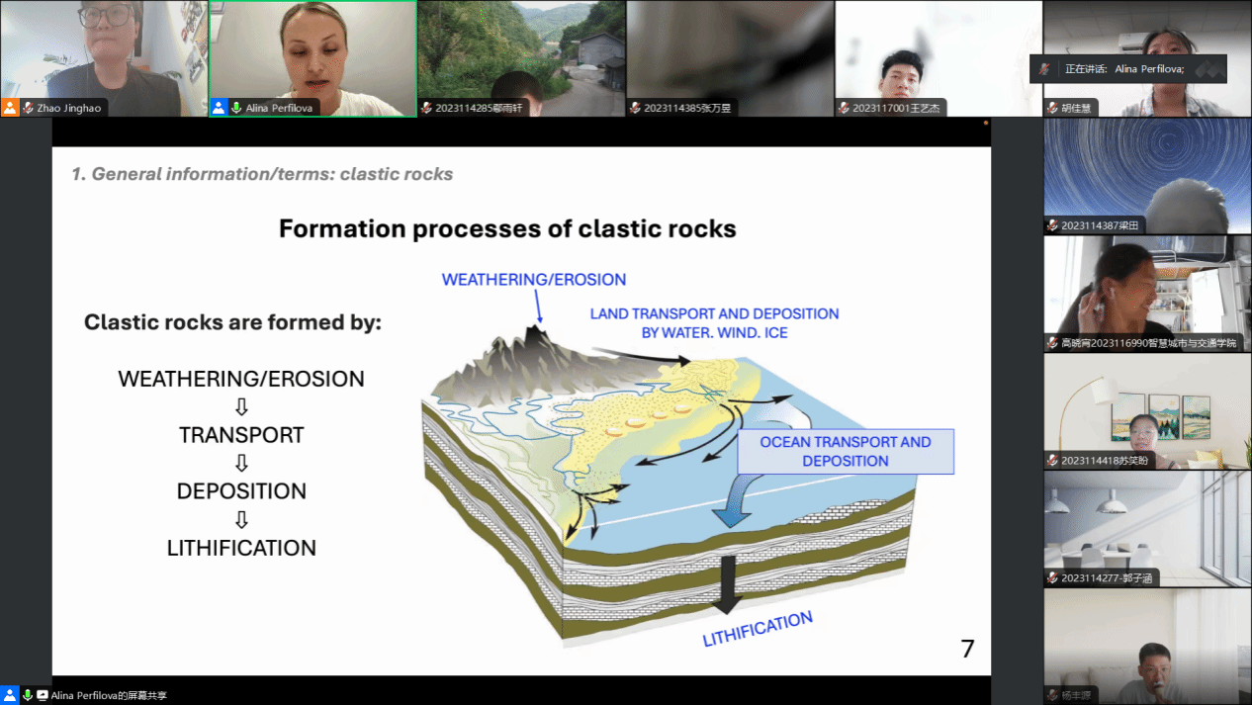The height and width of the screenshot is (705, 1252).
Task: Click Zhao Jinghao's muted microphone icon
Action: pos(28,108)
